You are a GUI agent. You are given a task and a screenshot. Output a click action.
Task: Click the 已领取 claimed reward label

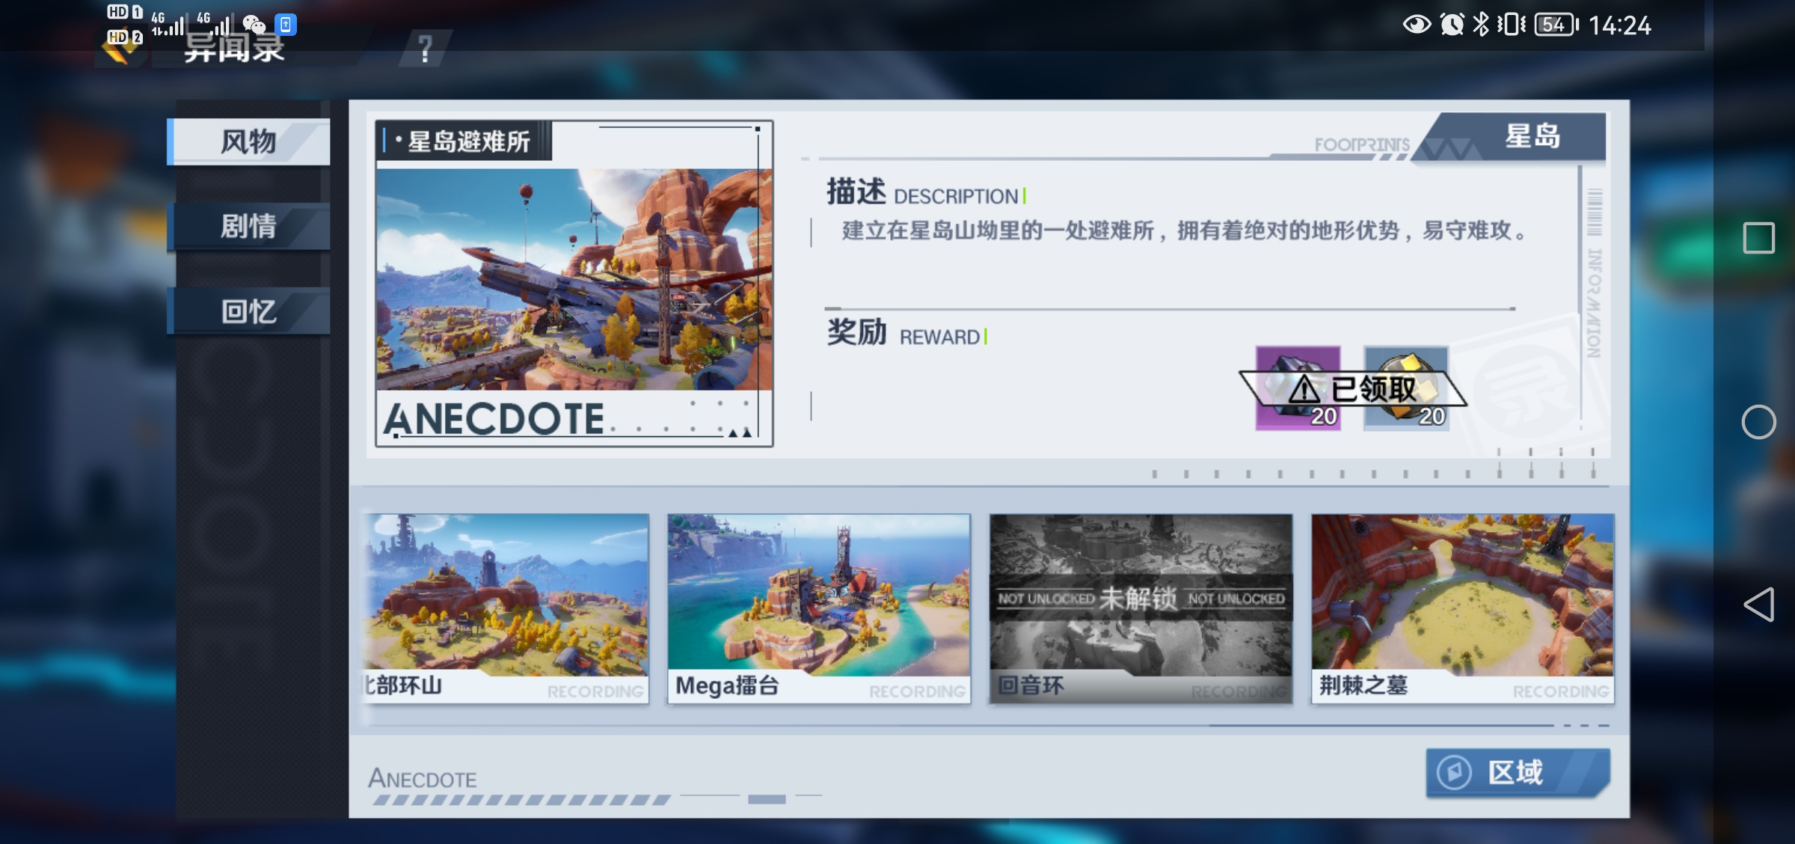pyautogui.click(x=1353, y=389)
